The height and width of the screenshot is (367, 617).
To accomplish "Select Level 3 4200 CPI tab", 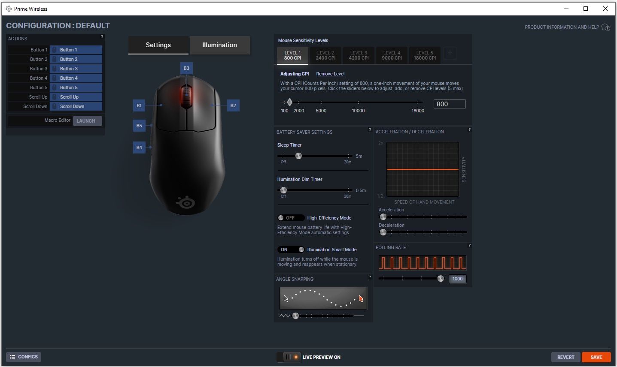I will (359, 55).
